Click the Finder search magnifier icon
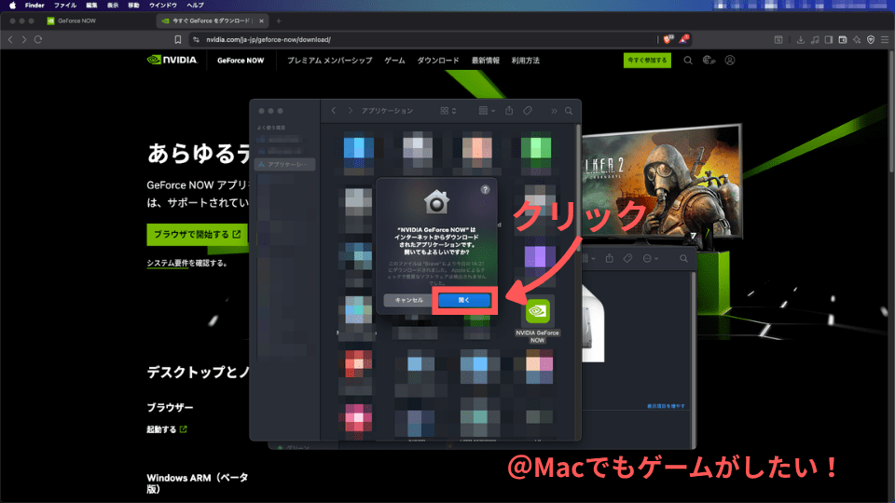Image resolution: width=895 pixels, height=503 pixels. coord(568,111)
